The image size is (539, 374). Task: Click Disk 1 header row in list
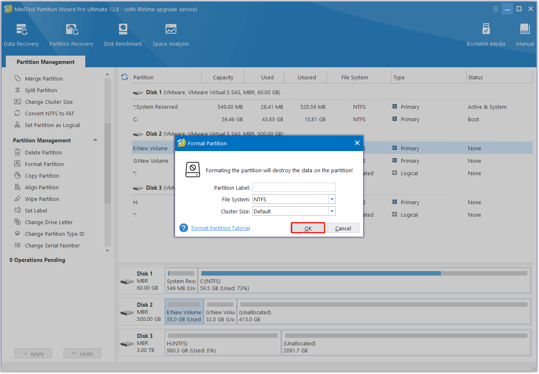(x=332, y=92)
